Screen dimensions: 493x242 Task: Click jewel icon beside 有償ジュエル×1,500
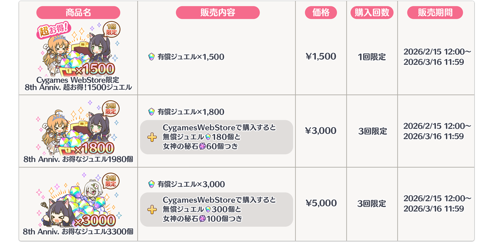[x=151, y=57]
